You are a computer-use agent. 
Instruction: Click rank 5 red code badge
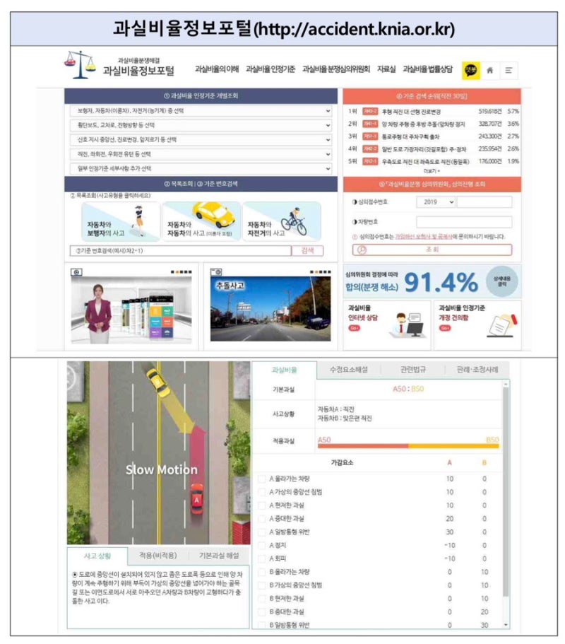369,161
